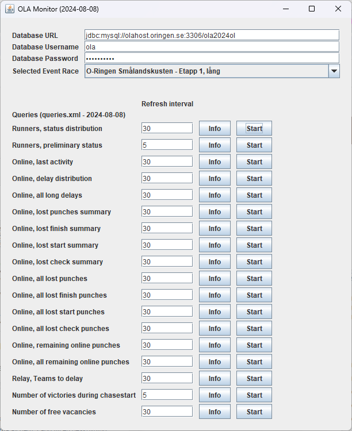Start Online, delay distribution query

(254, 178)
